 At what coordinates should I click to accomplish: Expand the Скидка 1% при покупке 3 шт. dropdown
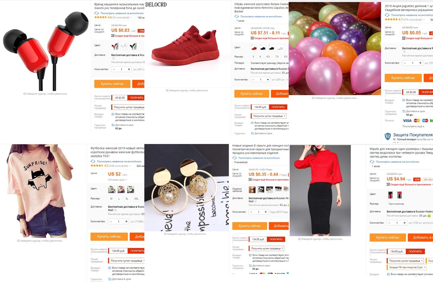pos(406,267)
